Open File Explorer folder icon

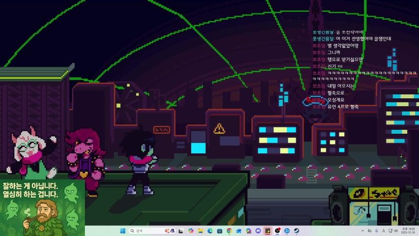(x=200, y=231)
